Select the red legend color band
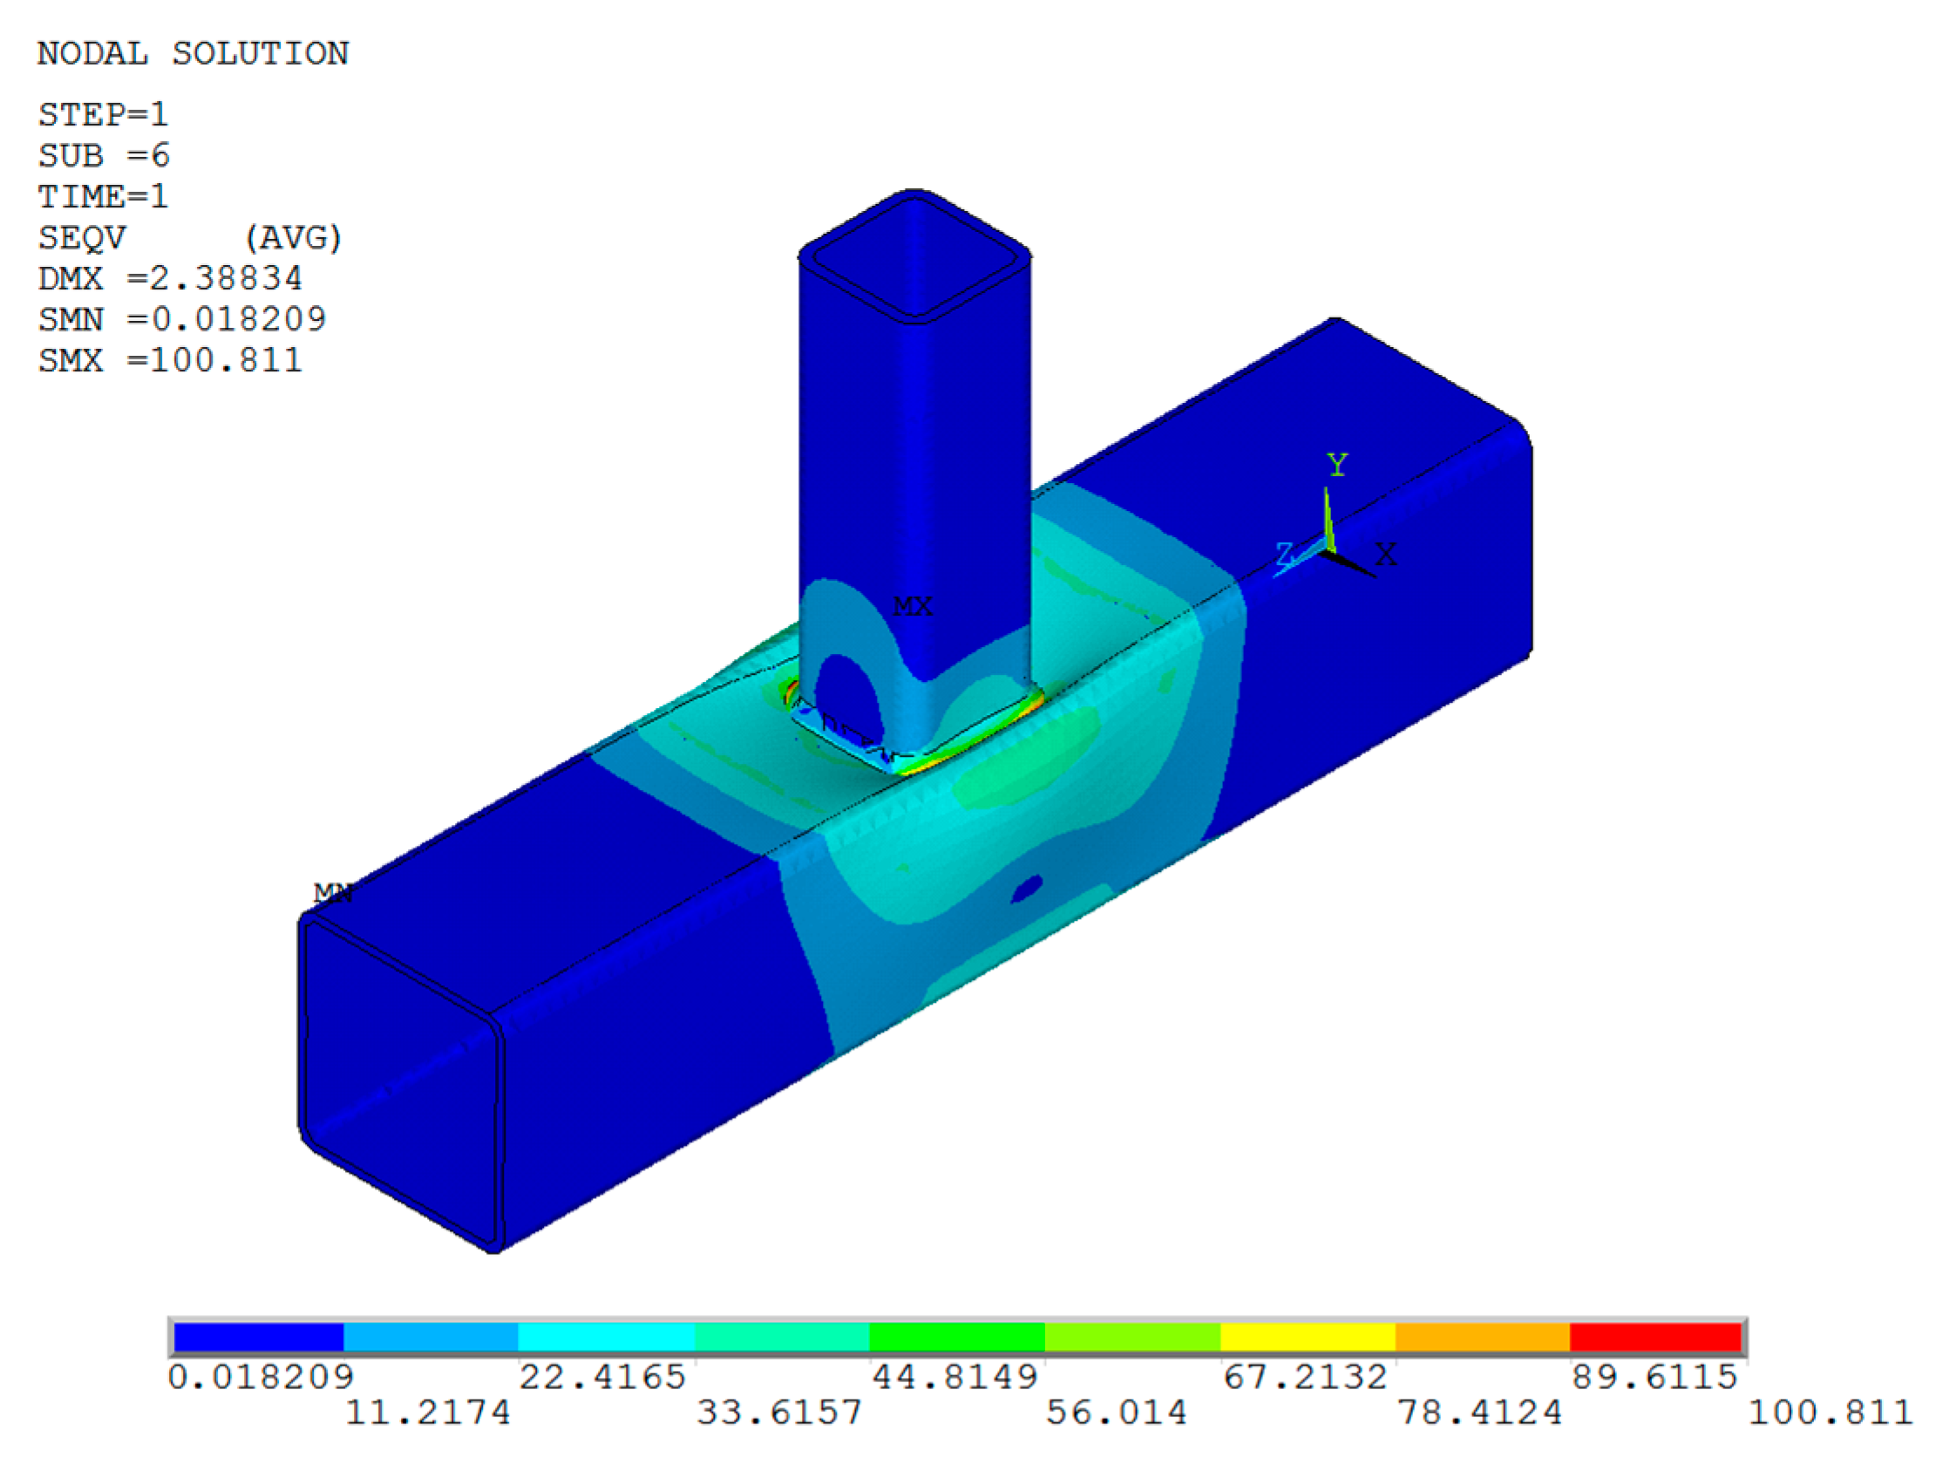Viewport: 1943px width, 1458px height. click(x=1654, y=1338)
